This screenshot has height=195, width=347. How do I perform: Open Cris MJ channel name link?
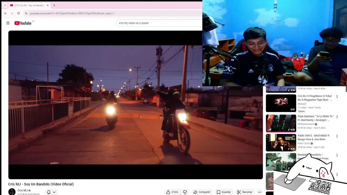click(x=23, y=190)
